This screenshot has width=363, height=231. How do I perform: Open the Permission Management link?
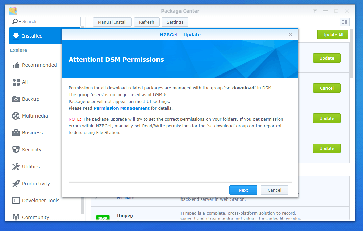click(x=122, y=108)
